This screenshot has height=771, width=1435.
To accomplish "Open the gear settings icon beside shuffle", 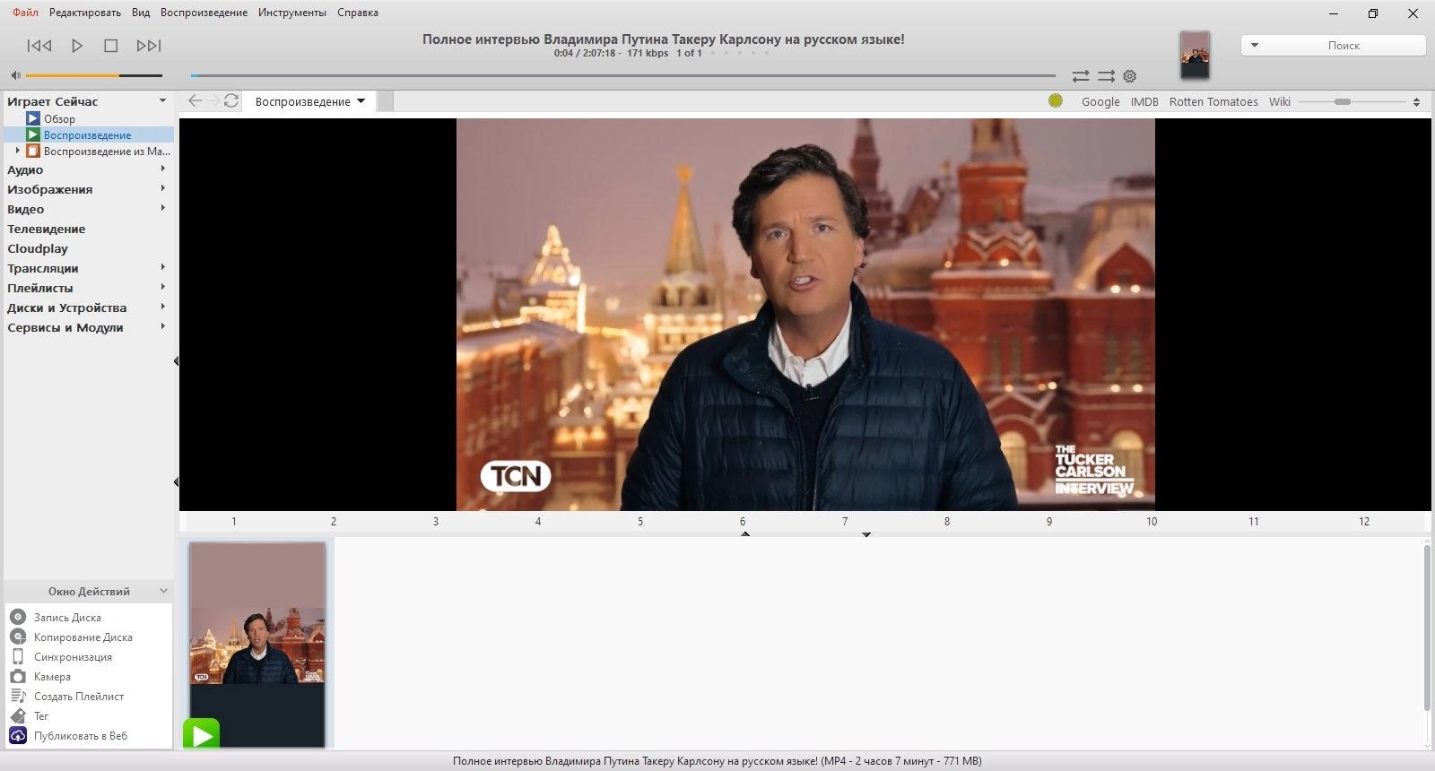I will tap(1130, 76).
